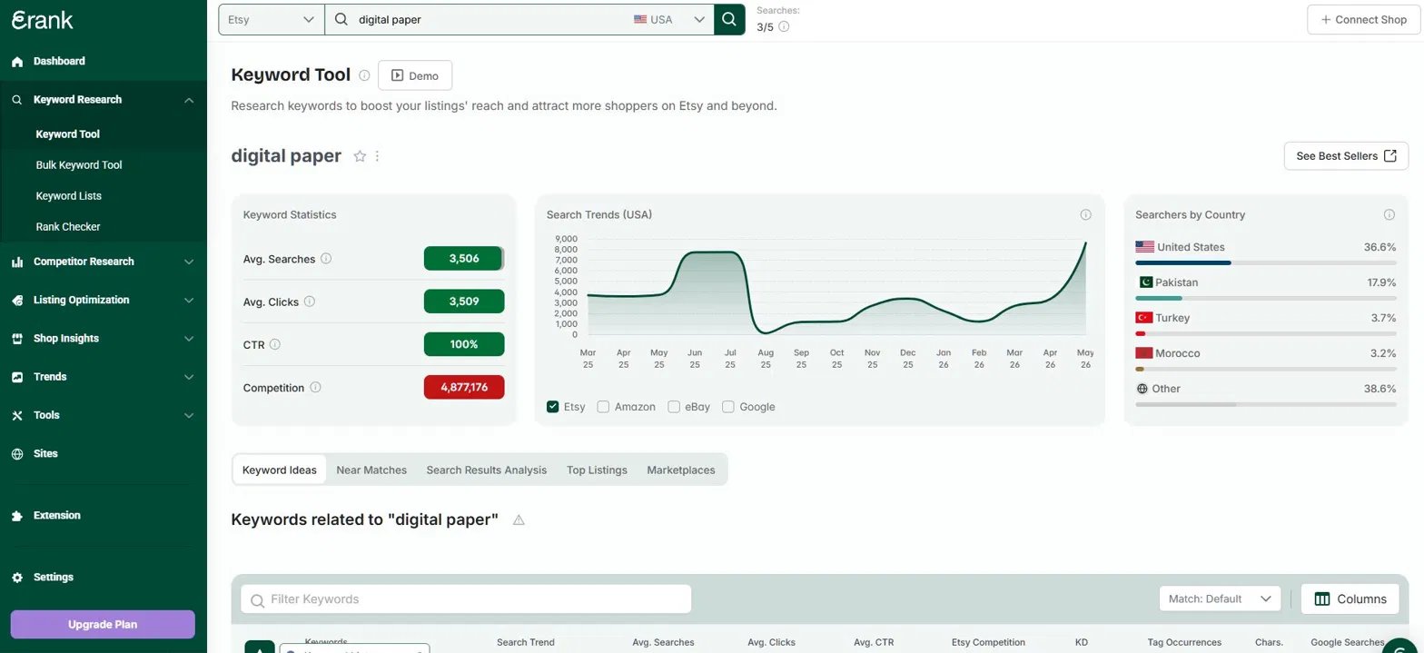Click the Tools wrench icon
Viewport: 1424px width, 653px height.
tap(17, 415)
